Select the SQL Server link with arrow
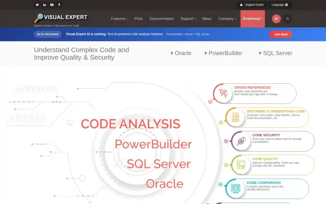The width and height of the screenshot is (326, 204). click(x=275, y=53)
